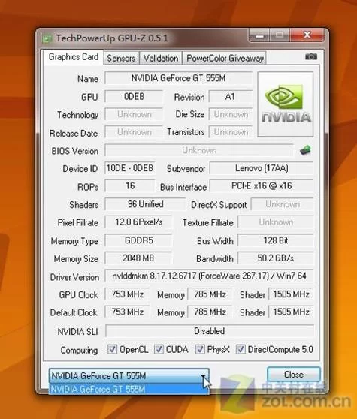
Task: Minimize the GPU-Z window
Action: point(259,35)
